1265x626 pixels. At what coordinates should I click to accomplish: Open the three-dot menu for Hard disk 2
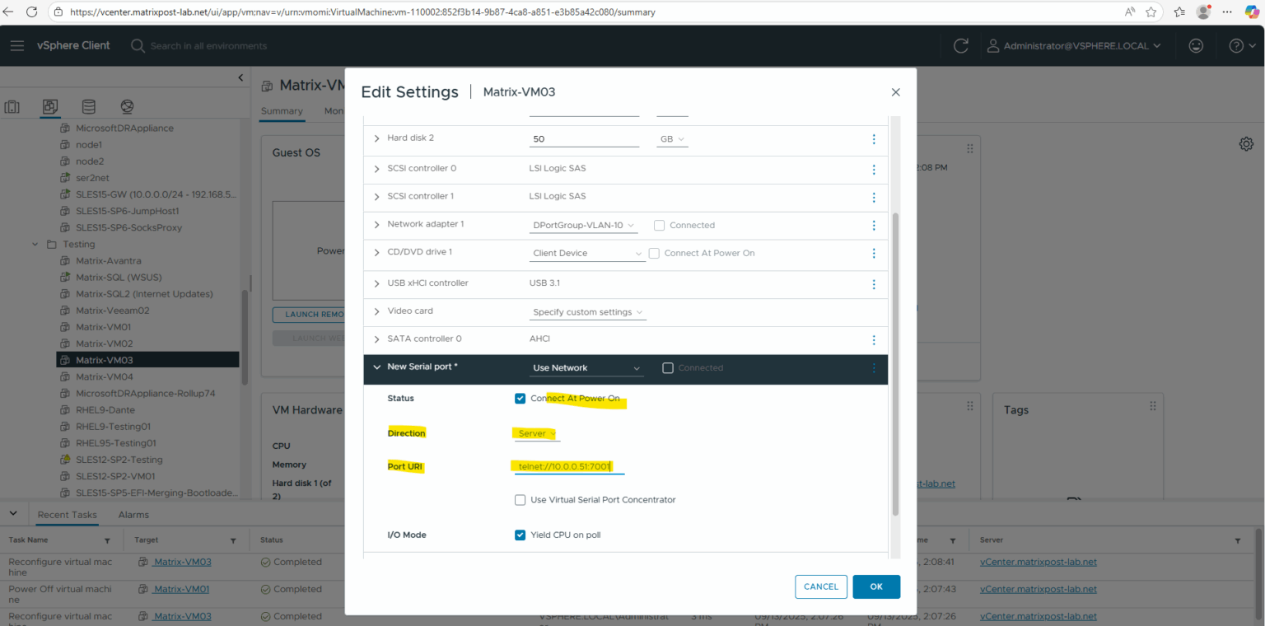pyautogui.click(x=874, y=139)
